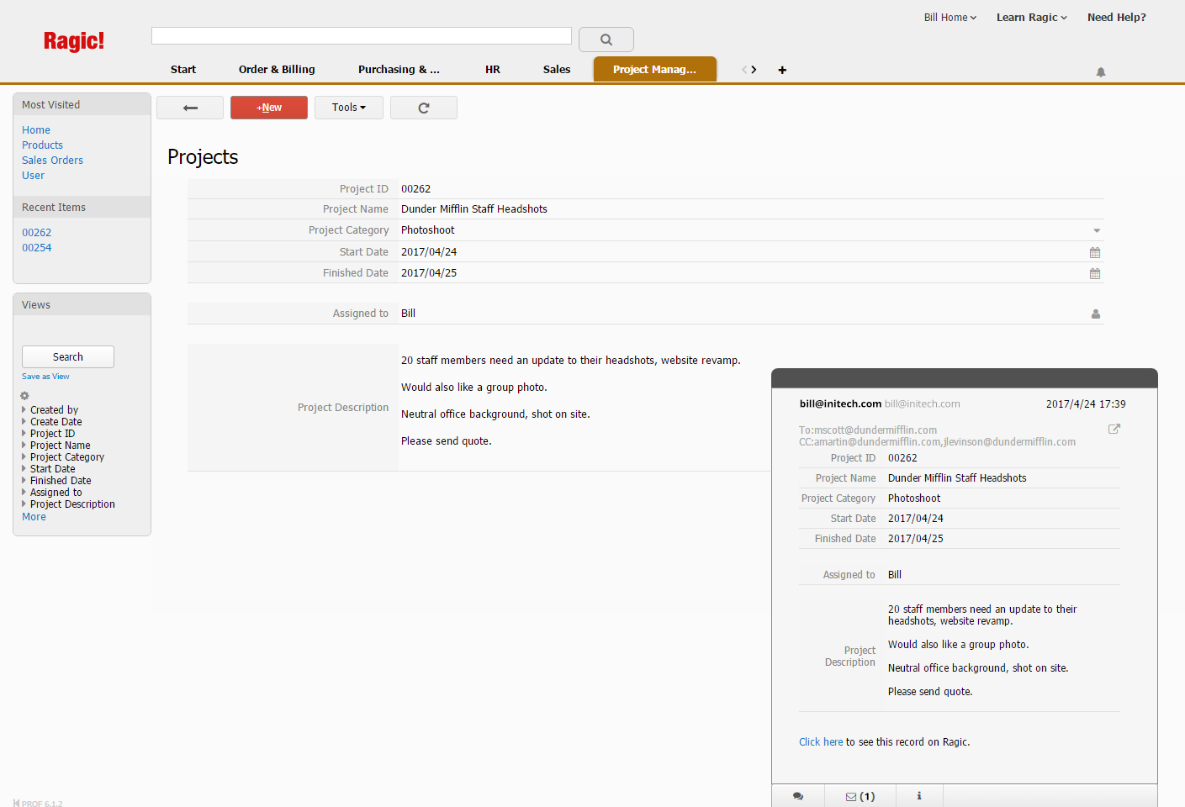1185x807 pixels.
Task: Click recipient mscott@dundermifflin.com line
Action: 868,430
